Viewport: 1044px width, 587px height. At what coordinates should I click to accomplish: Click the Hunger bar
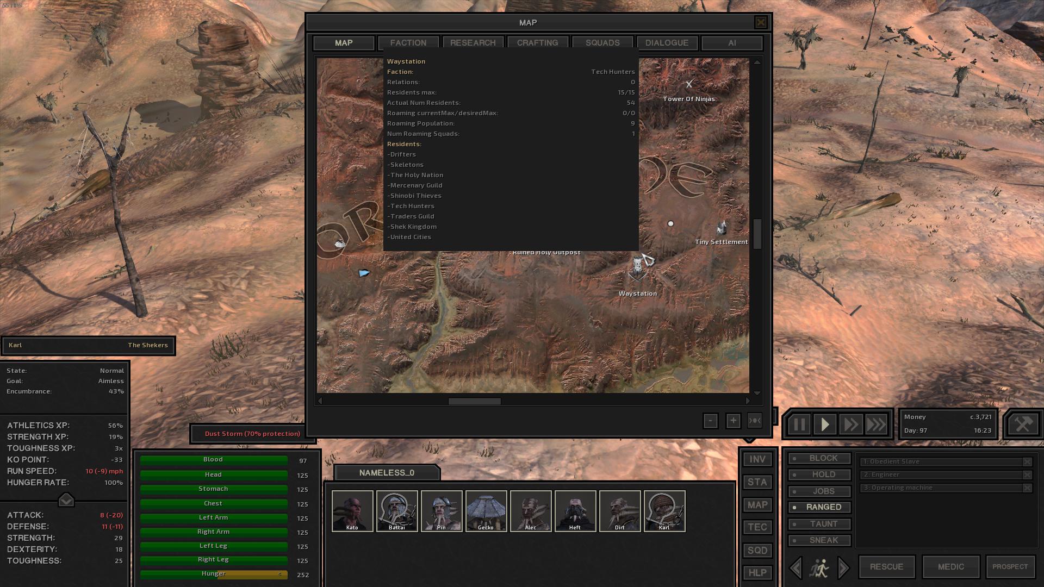click(x=214, y=574)
